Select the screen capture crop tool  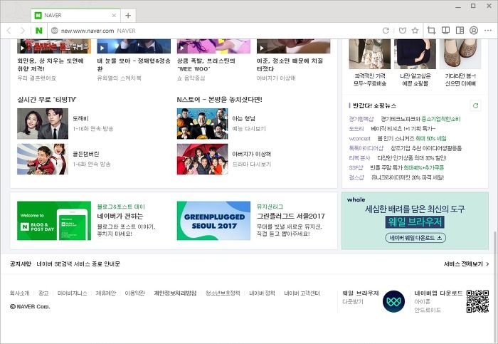(x=431, y=31)
